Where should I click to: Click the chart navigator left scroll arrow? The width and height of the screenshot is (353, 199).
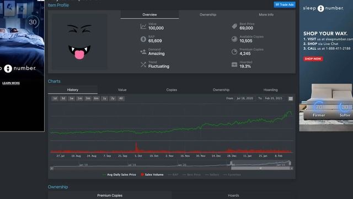tap(52, 168)
